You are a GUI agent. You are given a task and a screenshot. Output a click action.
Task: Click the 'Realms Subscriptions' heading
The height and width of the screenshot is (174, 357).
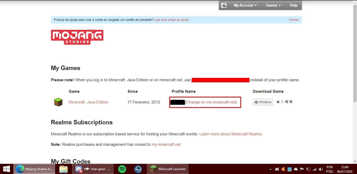tap(82, 122)
